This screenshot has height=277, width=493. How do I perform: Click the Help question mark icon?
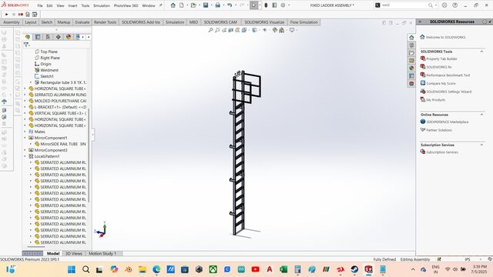pos(455,5)
